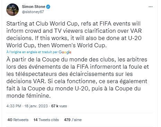
Task: Click the 4:33 PM timestamp
Action: click(x=14, y=106)
